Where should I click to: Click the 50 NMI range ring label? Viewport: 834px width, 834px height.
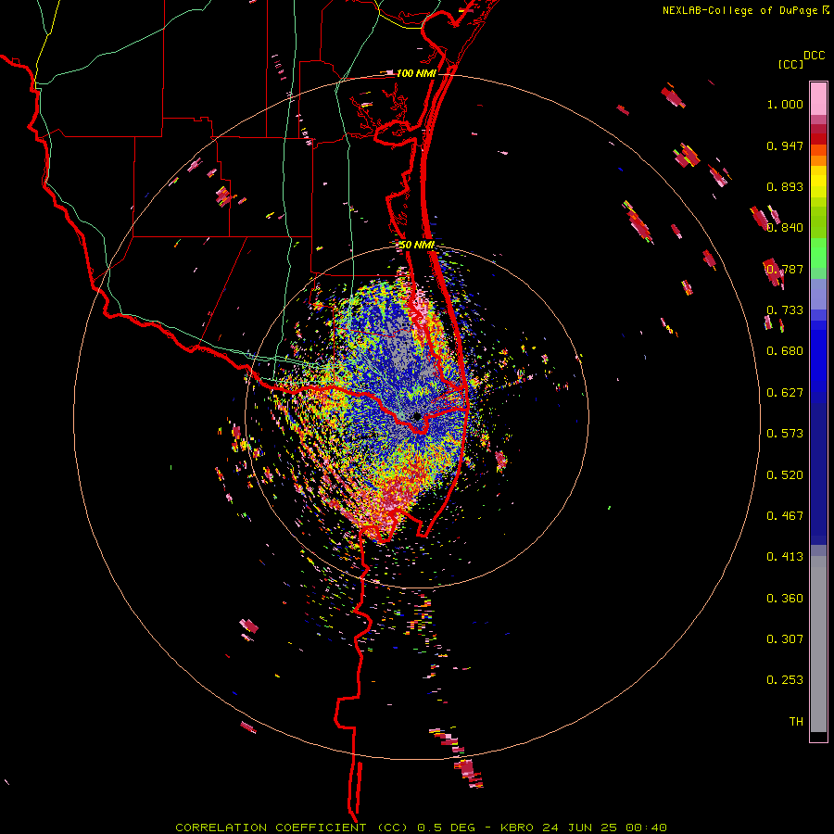tap(416, 245)
